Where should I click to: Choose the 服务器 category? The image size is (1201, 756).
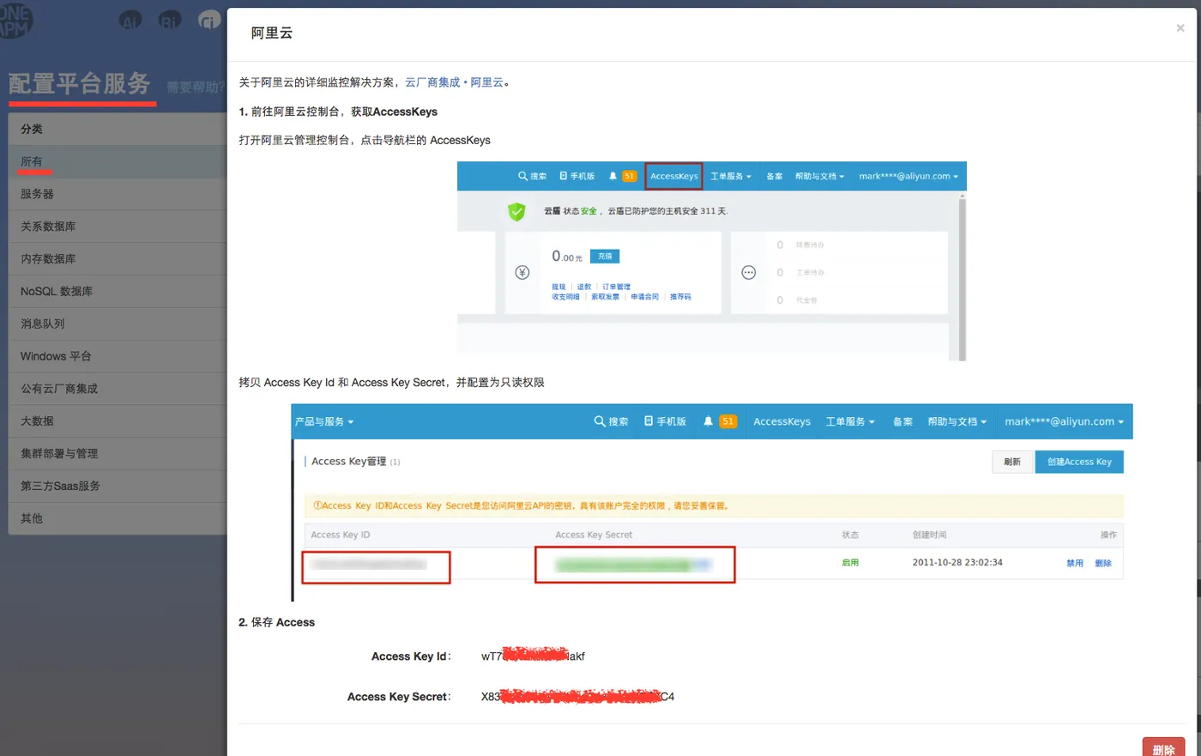tap(118, 194)
